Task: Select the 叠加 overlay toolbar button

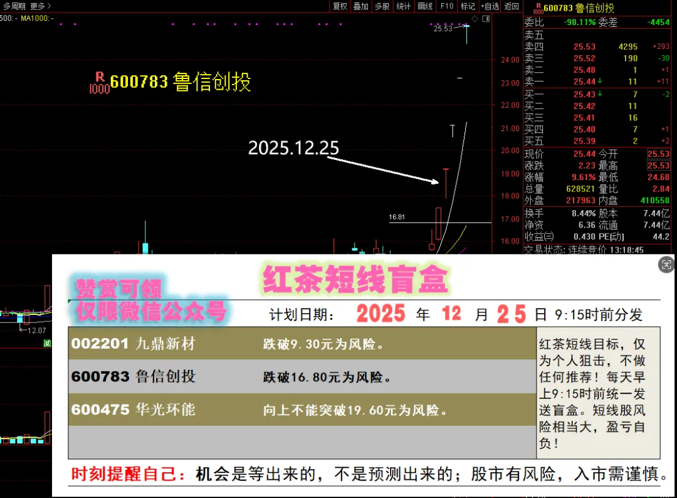Action: click(361, 6)
